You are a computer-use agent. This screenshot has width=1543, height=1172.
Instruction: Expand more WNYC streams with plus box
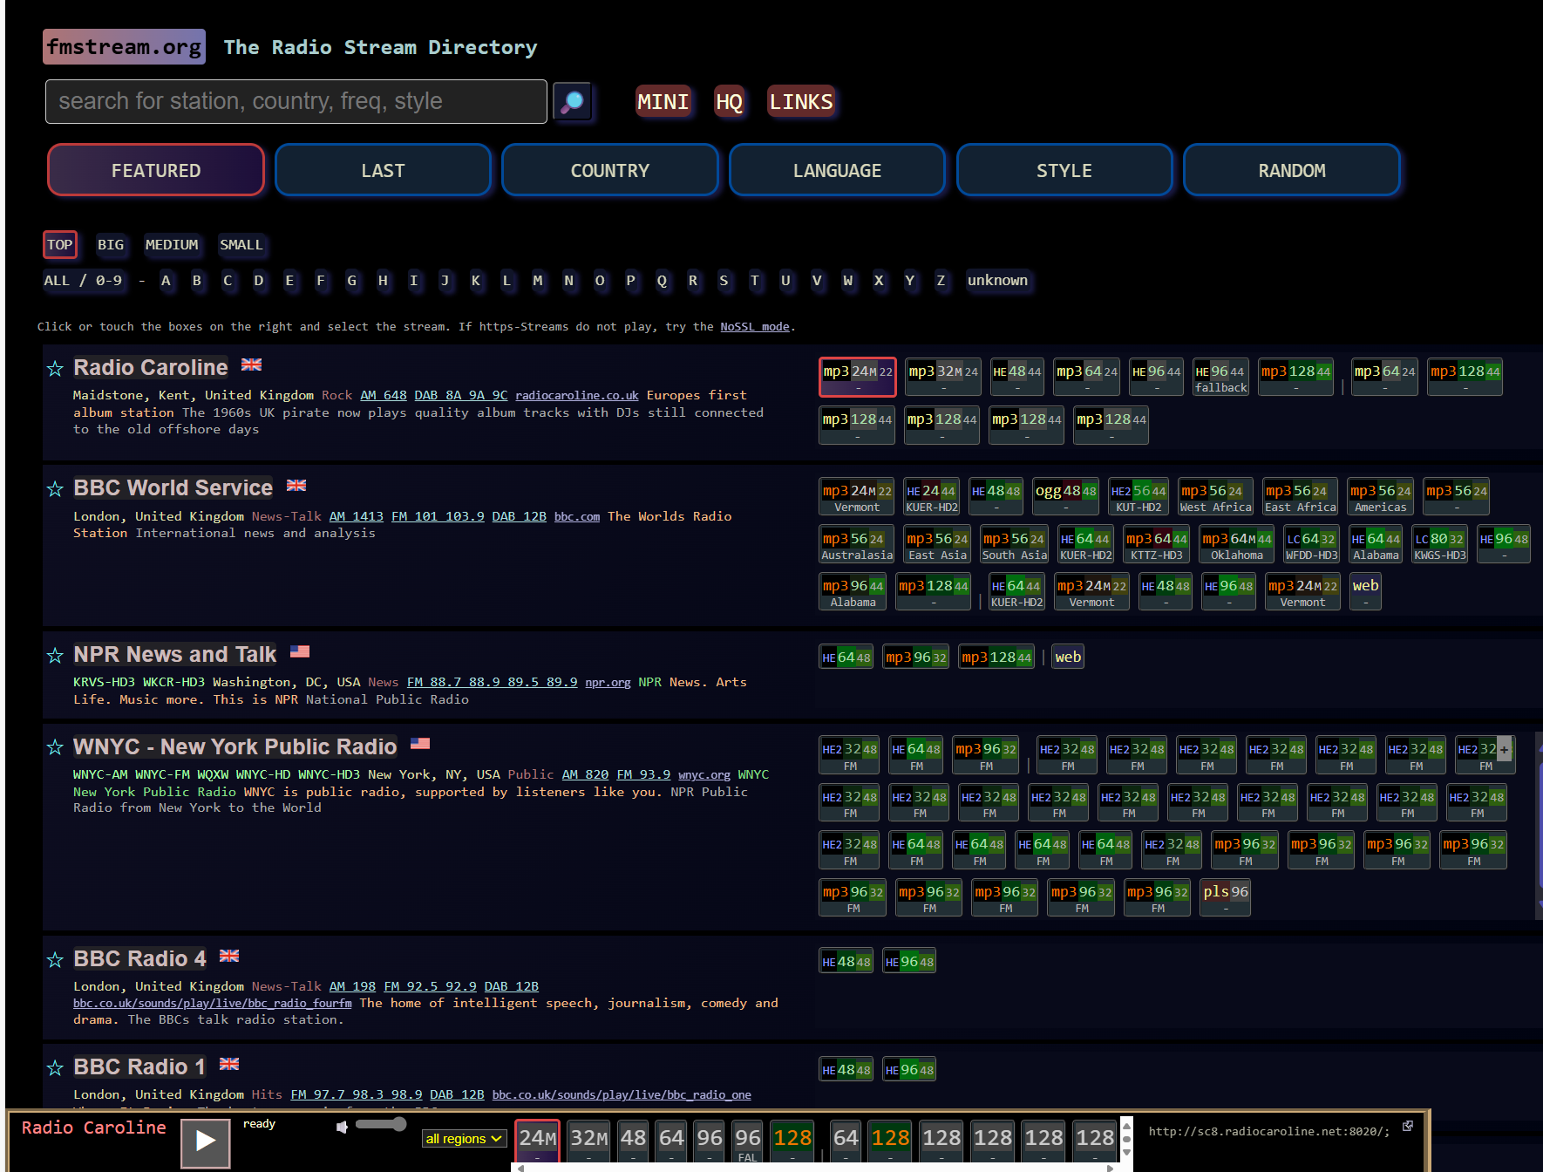coord(1504,749)
